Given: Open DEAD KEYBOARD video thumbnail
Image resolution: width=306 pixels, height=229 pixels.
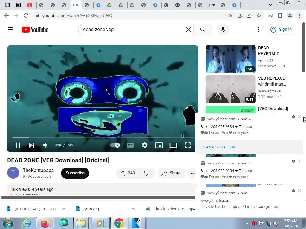Looking at the screenshot, I should 230,59.
